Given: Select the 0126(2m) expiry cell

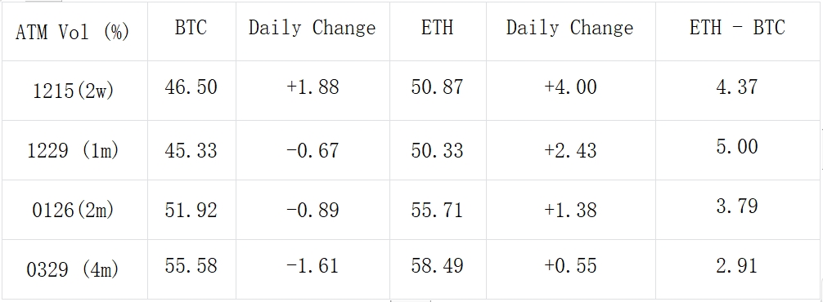Looking at the screenshot, I should [x=74, y=210].
